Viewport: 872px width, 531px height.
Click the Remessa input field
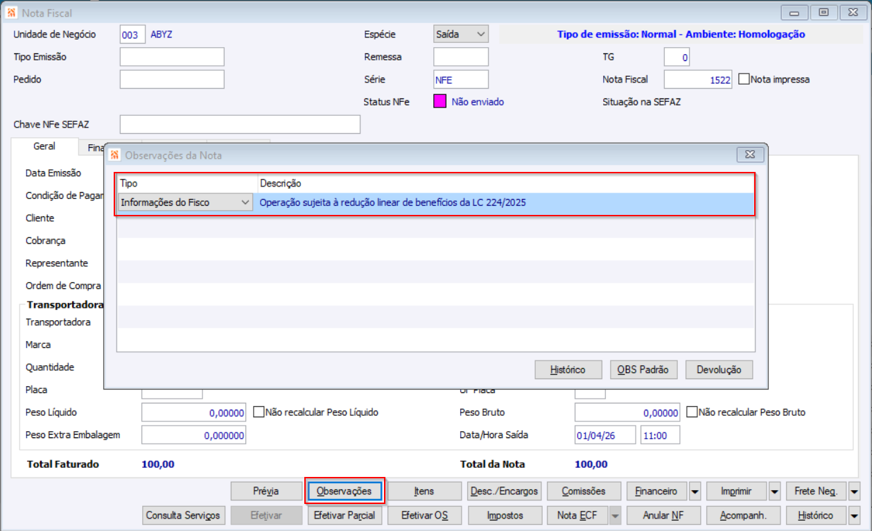(461, 57)
